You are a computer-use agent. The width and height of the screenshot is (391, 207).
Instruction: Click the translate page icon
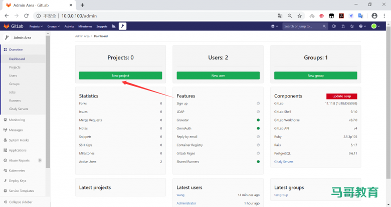coord(280,15)
